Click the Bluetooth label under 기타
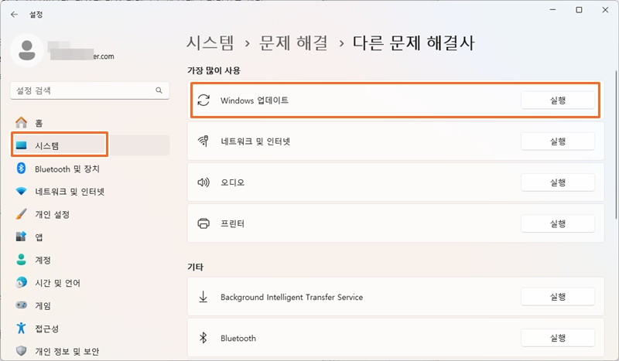619x361 pixels. click(238, 338)
